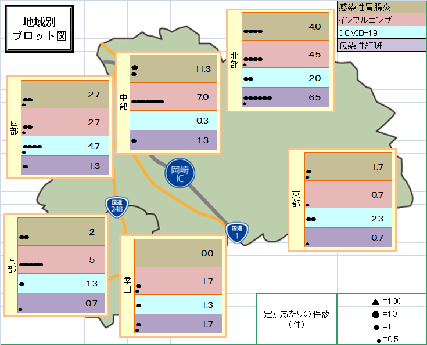Click the 北部 purple row showing 6.5
Viewport: 427px width, 345px height.
(285, 97)
